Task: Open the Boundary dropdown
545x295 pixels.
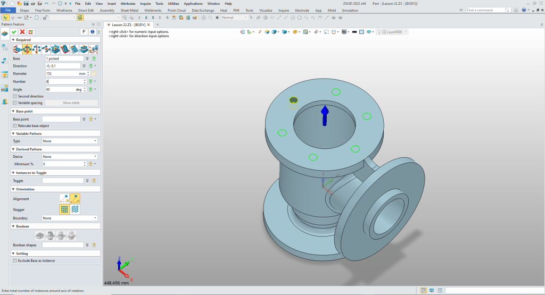Action: pos(70,218)
